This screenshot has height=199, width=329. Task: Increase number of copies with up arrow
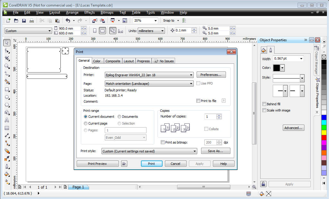point(219,115)
